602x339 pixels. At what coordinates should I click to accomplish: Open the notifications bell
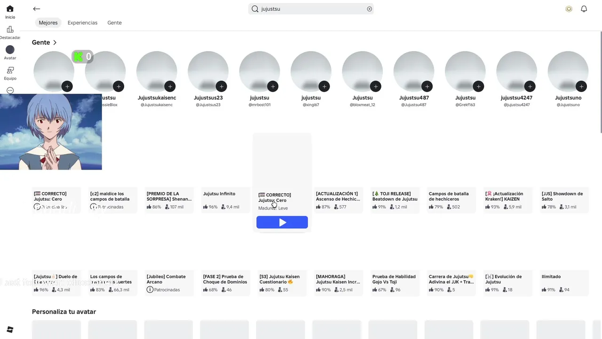[584, 9]
